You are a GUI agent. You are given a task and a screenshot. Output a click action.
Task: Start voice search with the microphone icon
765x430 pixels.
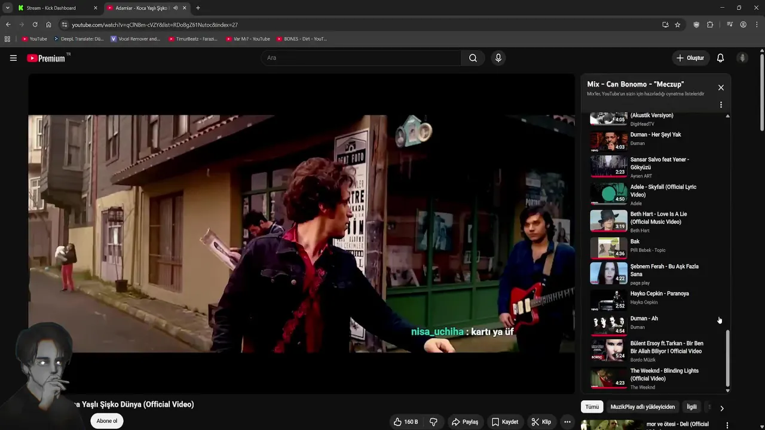tap(498, 58)
